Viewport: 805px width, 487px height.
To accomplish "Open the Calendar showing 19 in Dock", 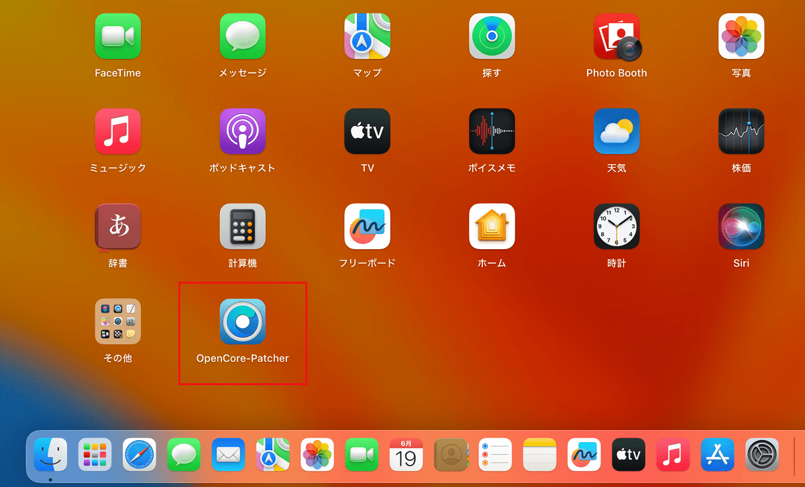I will click(x=406, y=455).
